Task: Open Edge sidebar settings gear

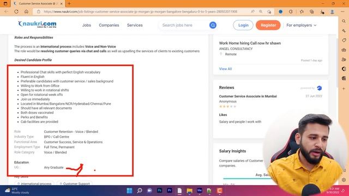Action: 344,180
